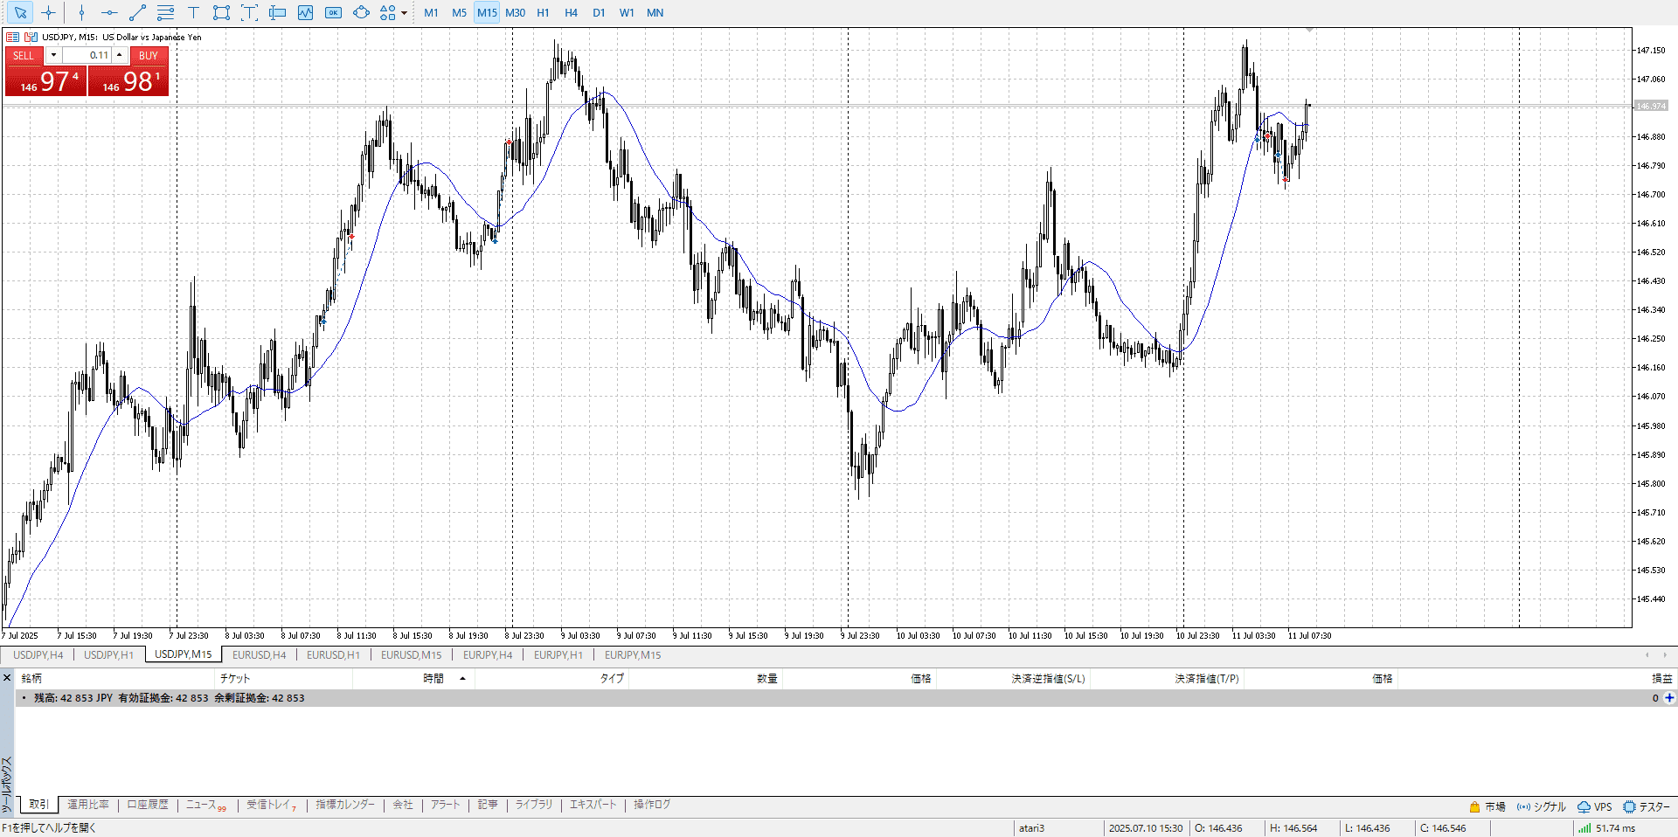Image resolution: width=1678 pixels, height=837 pixels.
Task: Switch to EURUSD,H4 chart tab
Action: 259,654
